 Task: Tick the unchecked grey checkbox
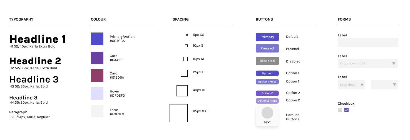[x=340, y=110]
